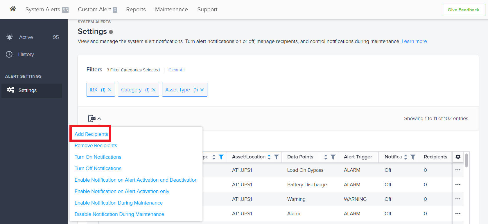Collapse the bulk actions menu icon
The width and height of the screenshot is (488, 224).
tap(94, 118)
